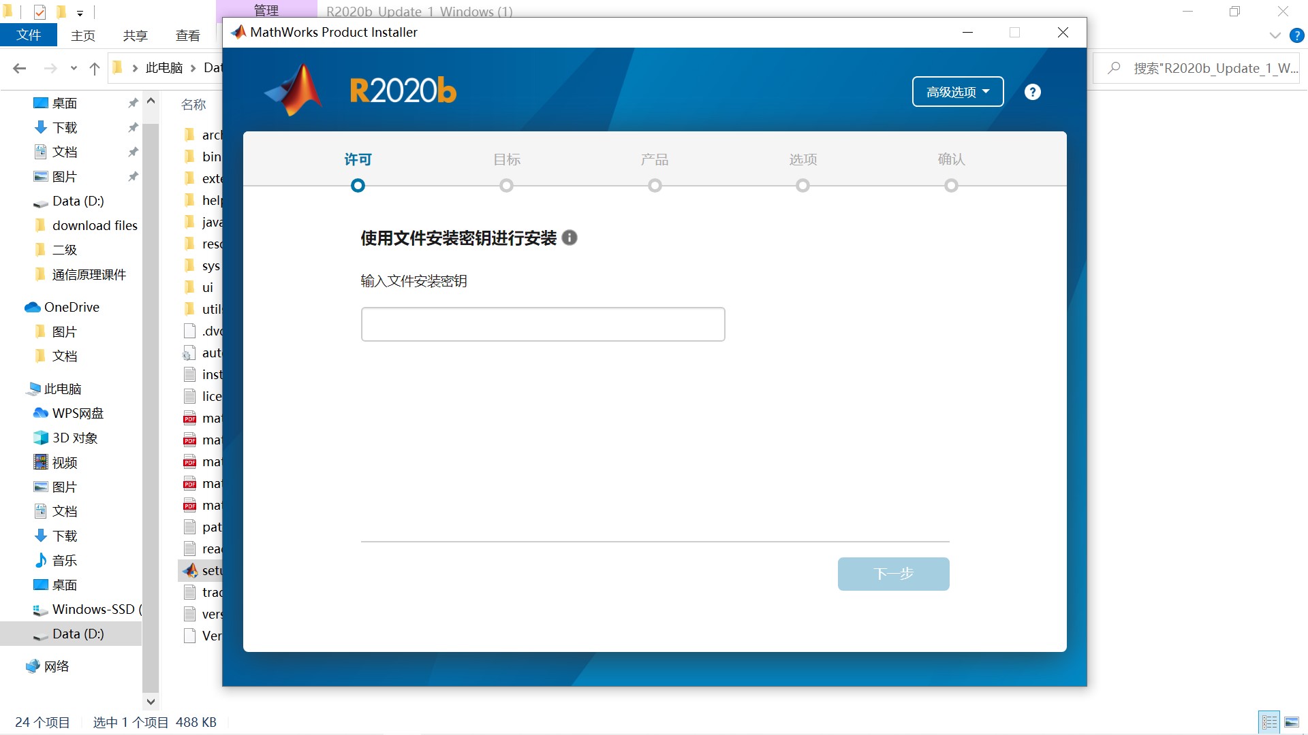The image size is (1308, 735).
Task: Select 网络 in the sidebar
Action: pos(57,666)
